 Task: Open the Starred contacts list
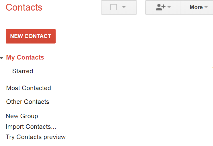point(23,71)
